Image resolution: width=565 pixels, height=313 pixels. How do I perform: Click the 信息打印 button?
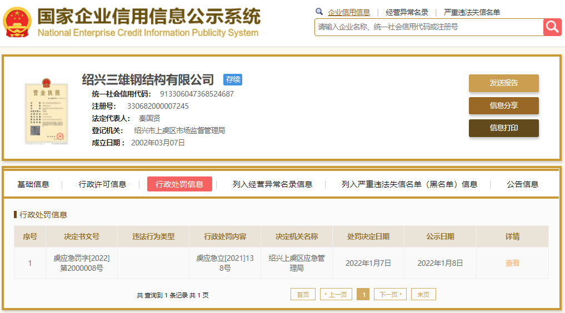click(504, 128)
